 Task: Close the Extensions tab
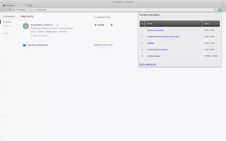[x=25, y=5]
